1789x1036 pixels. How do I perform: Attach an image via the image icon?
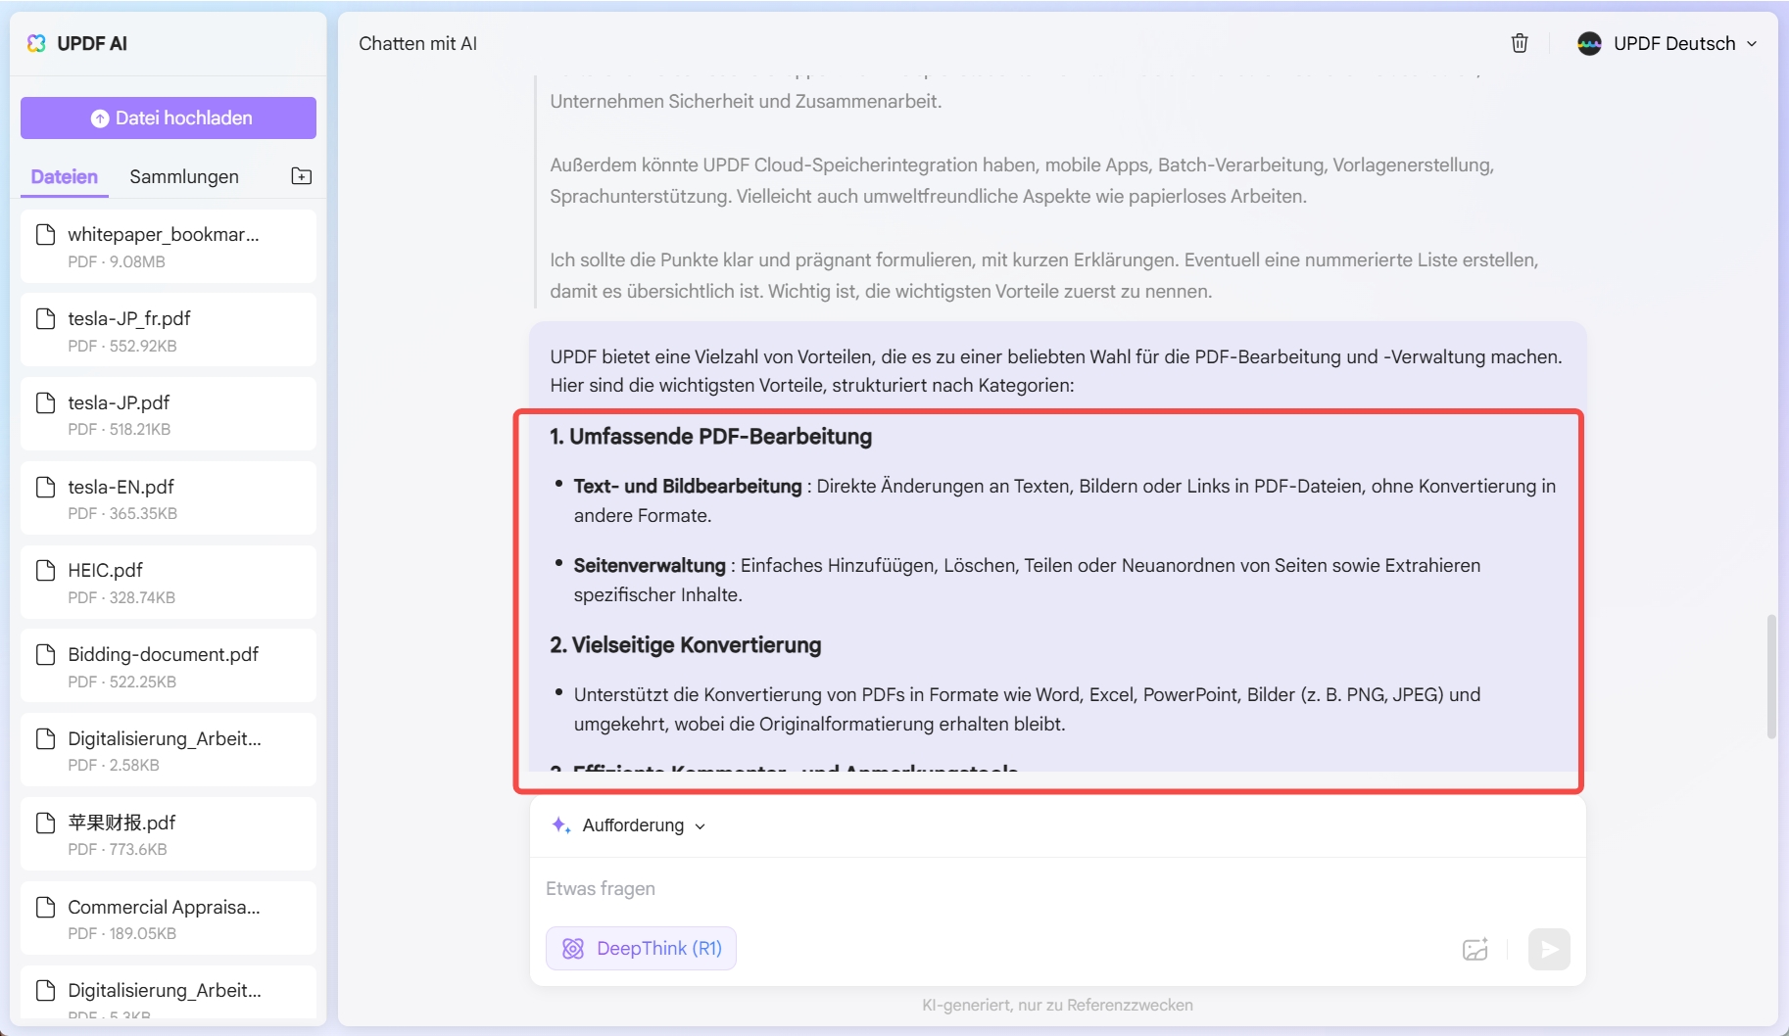click(1475, 949)
